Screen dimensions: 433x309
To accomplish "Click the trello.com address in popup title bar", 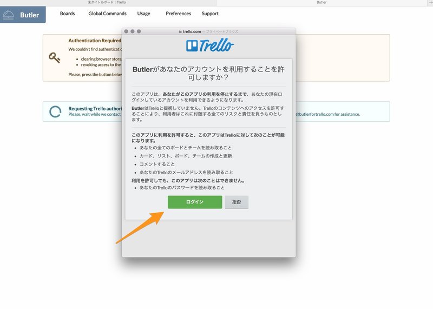I will click(x=192, y=31).
